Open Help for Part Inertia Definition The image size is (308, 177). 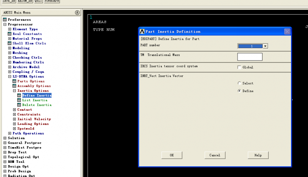click(x=258, y=155)
